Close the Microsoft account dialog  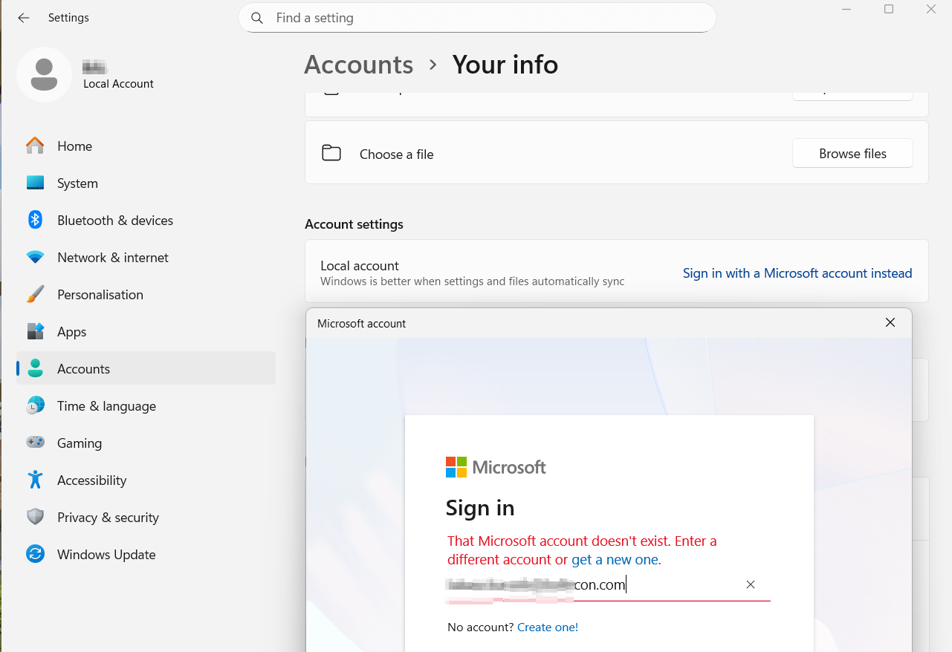click(890, 323)
